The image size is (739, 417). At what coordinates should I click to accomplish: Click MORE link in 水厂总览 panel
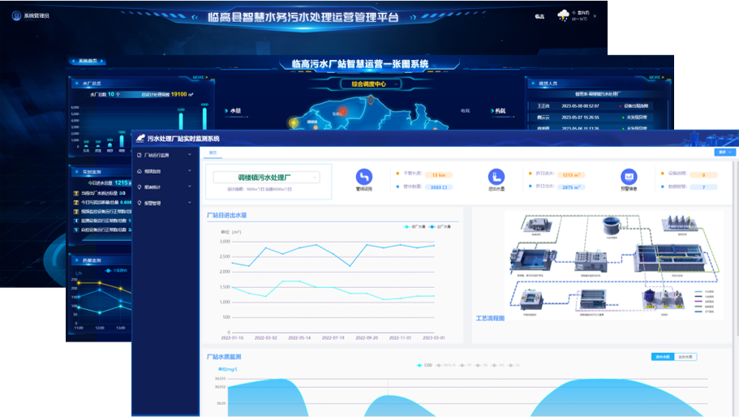tap(199, 78)
